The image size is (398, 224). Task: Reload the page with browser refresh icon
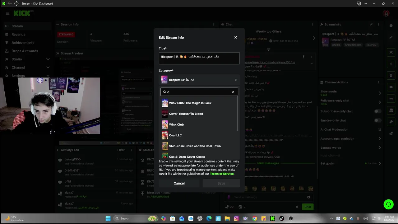pyautogui.click(x=16, y=3)
